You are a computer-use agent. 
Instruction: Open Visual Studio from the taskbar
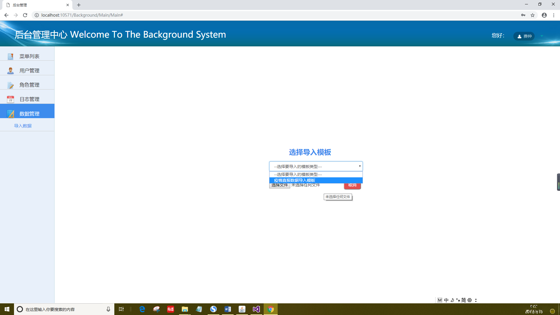pyautogui.click(x=256, y=309)
